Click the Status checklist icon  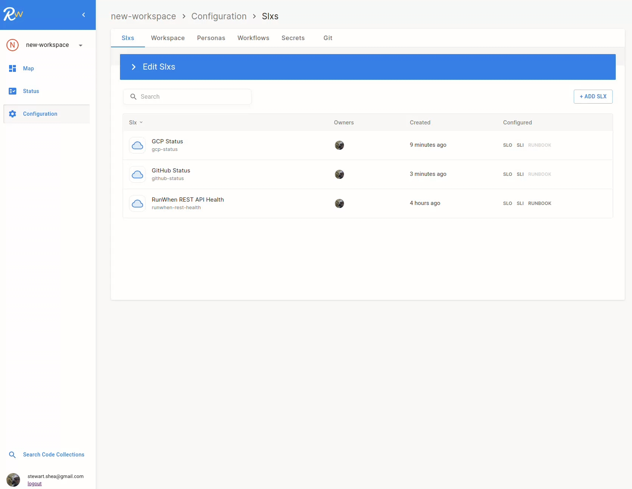tap(12, 91)
